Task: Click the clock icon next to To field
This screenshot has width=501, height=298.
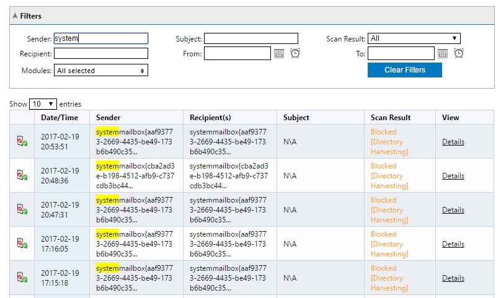Action: pos(459,54)
